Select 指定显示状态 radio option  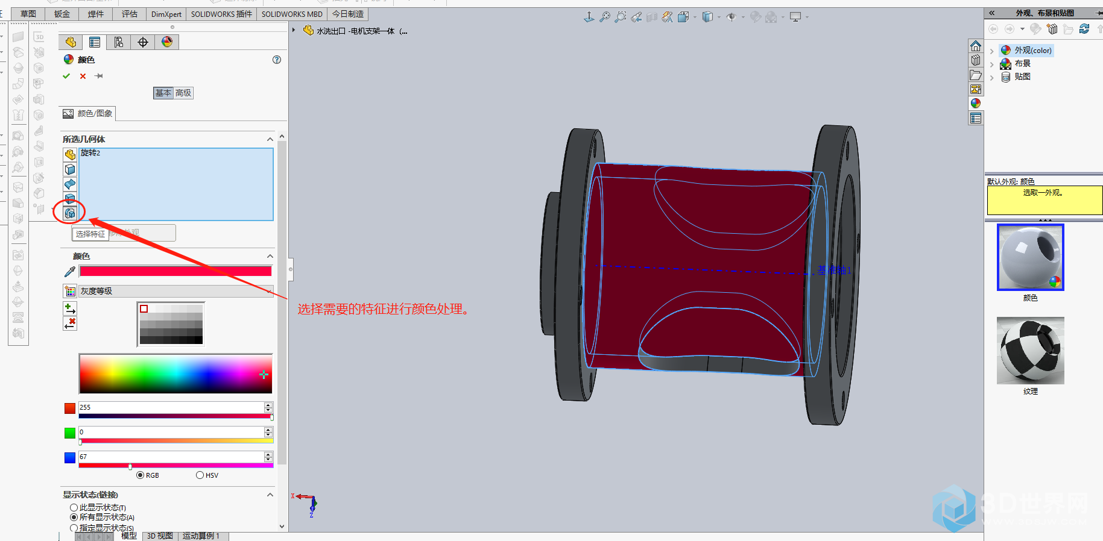pyautogui.click(x=74, y=528)
